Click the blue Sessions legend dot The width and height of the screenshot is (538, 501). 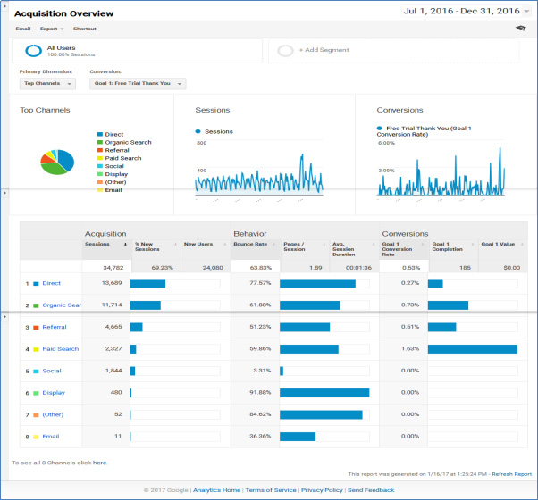click(x=198, y=131)
